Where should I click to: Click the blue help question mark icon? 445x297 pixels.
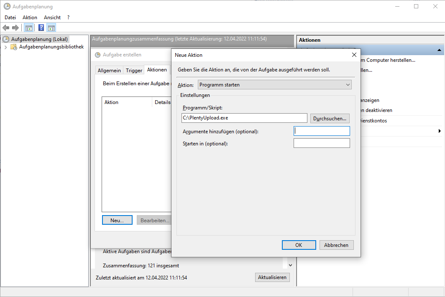click(x=41, y=28)
